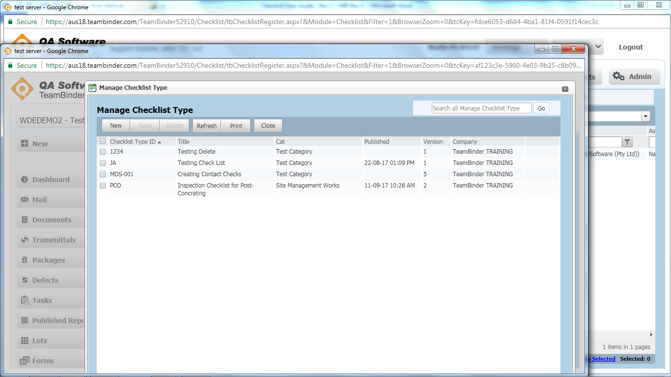Open the Mail module in the sidebar
The width and height of the screenshot is (671, 377).
[51, 200]
